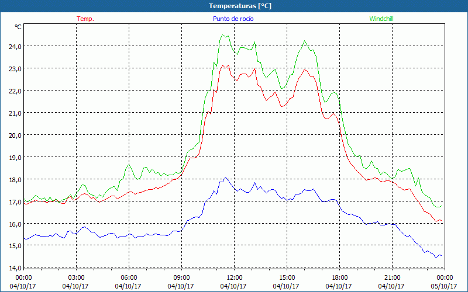Click the 20,0 y-axis value
The width and height of the screenshot is (468, 292).
pyautogui.click(x=15, y=135)
